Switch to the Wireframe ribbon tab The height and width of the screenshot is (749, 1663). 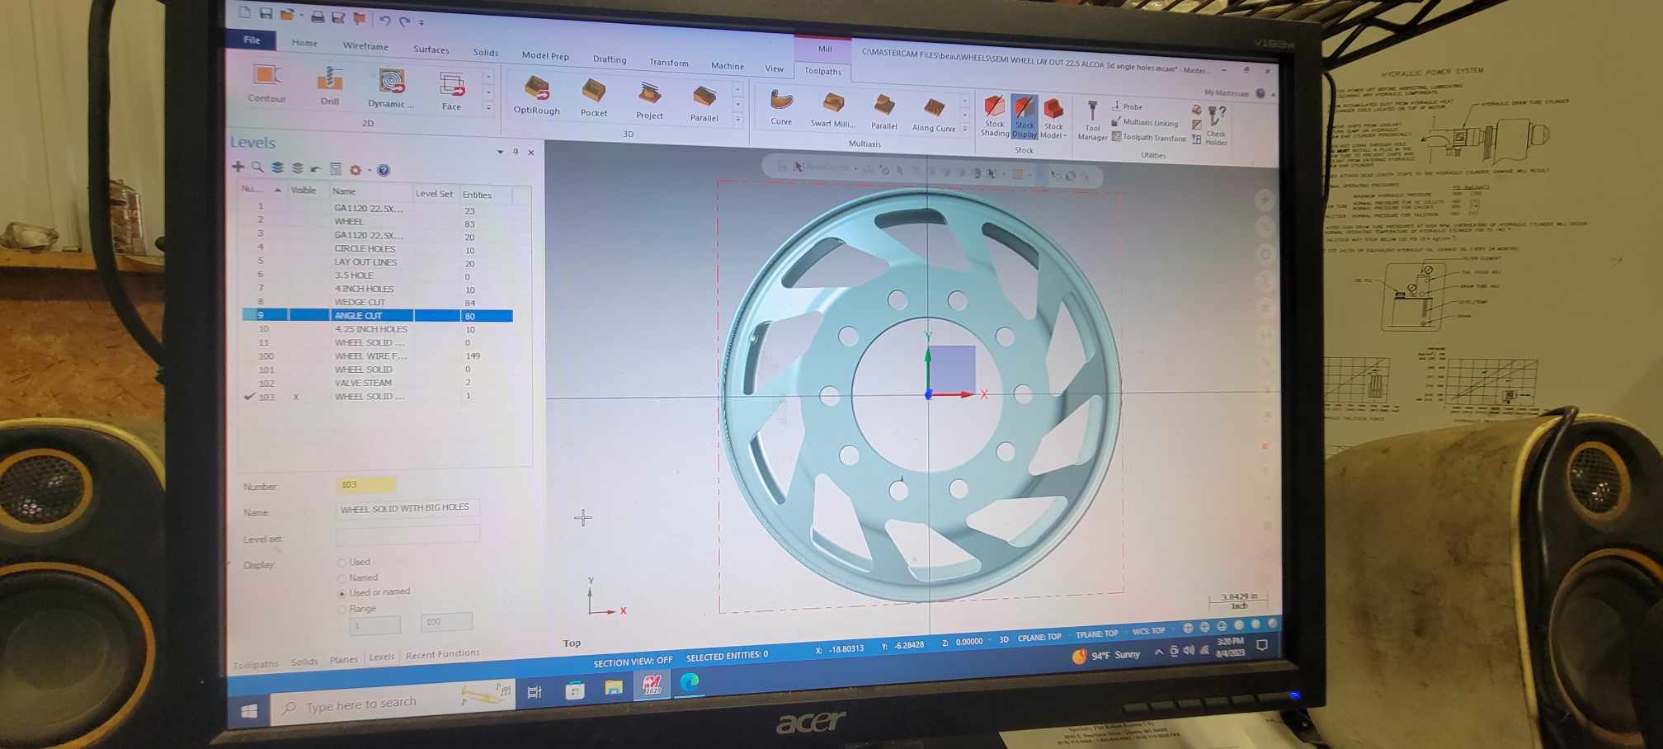pos(365,46)
